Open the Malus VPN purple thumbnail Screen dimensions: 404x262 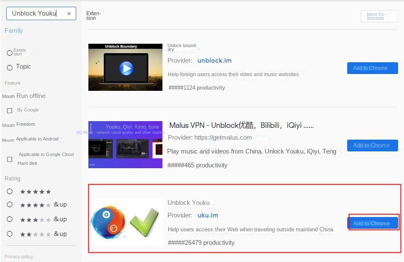click(125, 145)
